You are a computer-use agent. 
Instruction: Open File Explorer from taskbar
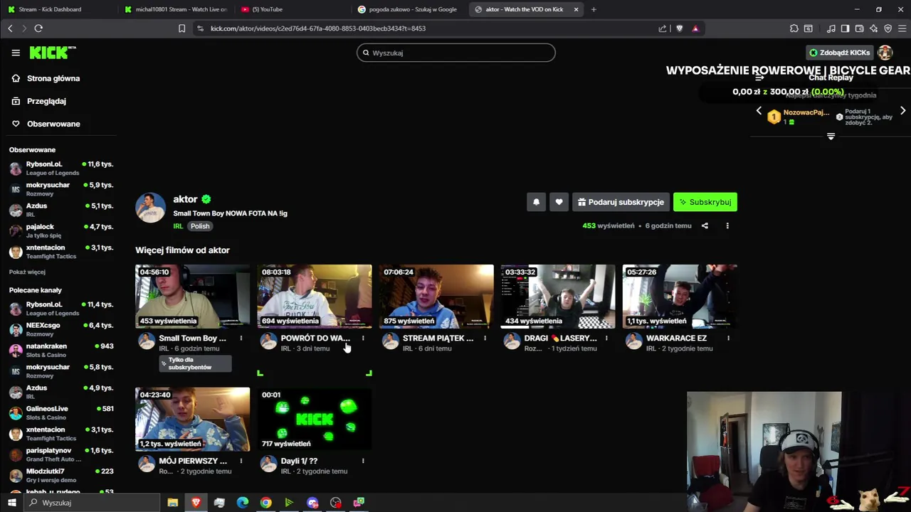(x=173, y=503)
